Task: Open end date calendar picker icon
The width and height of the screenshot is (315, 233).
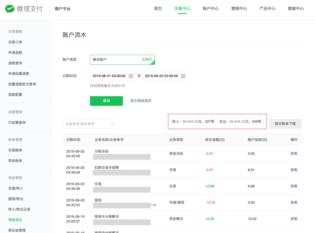Action: tap(183, 76)
